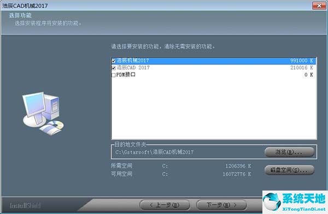Continue with 下一步(N) button
The image size is (328, 214).
pos(221,205)
